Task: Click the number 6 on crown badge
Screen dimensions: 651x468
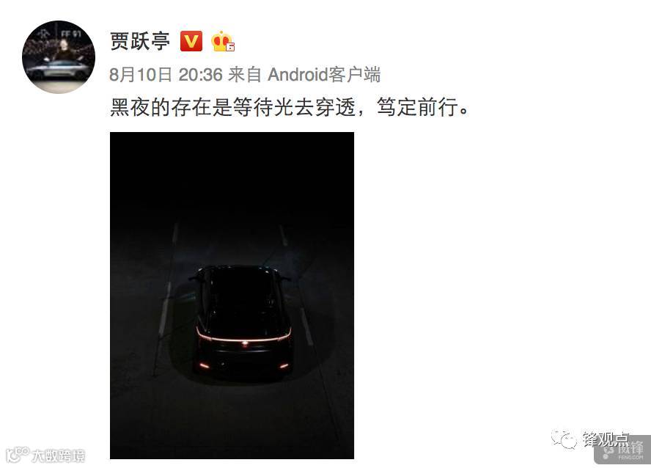Action: pyautogui.click(x=231, y=47)
